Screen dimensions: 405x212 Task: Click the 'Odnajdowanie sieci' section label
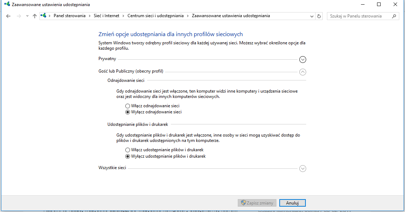(126, 80)
